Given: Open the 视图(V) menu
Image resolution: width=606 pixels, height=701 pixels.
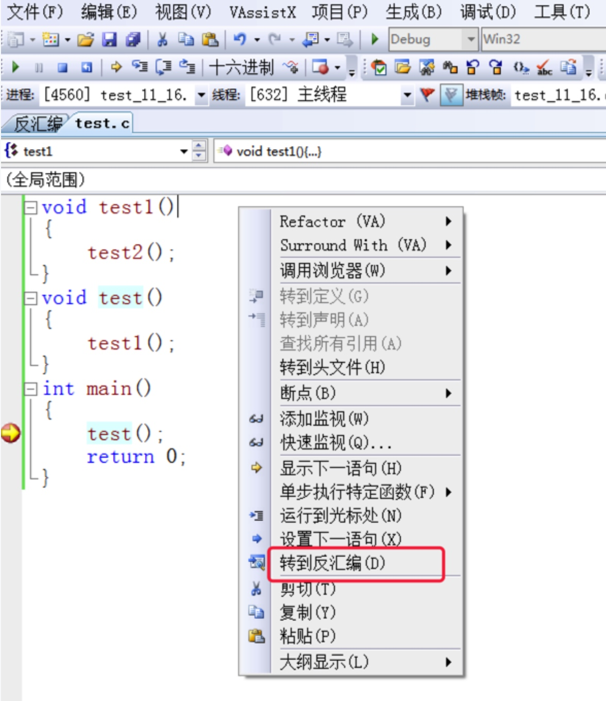Looking at the screenshot, I should pos(183,11).
